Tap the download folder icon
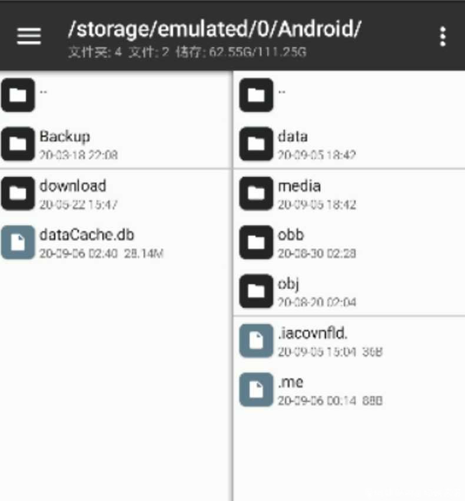 pyautogui.click(x=18, y=193)
